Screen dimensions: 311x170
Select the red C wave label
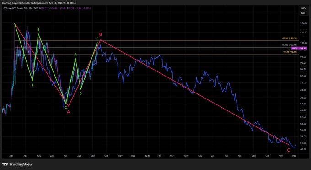pos(289,150)
